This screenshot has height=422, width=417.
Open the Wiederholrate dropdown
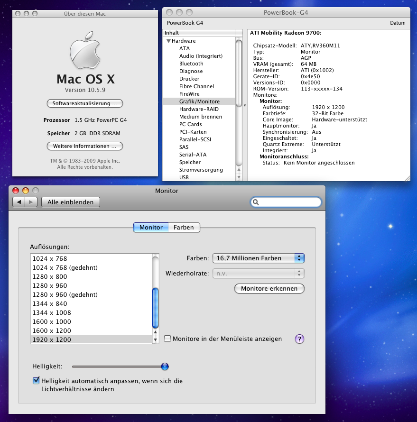click(x=259, y=274)
